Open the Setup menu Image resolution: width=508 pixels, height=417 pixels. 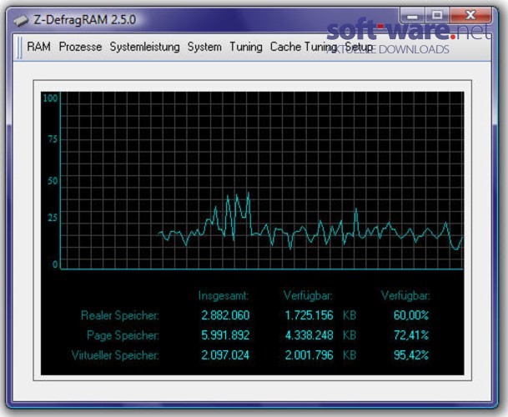[x=359, y=47]
